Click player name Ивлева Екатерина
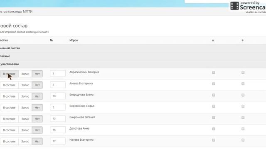 81,140
